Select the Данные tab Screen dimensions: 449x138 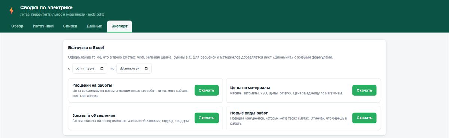pyautogui.click(x=94, y=26)
